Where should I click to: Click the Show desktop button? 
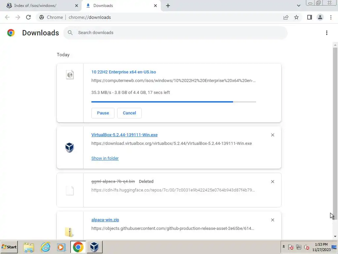[x=334, y=247]
